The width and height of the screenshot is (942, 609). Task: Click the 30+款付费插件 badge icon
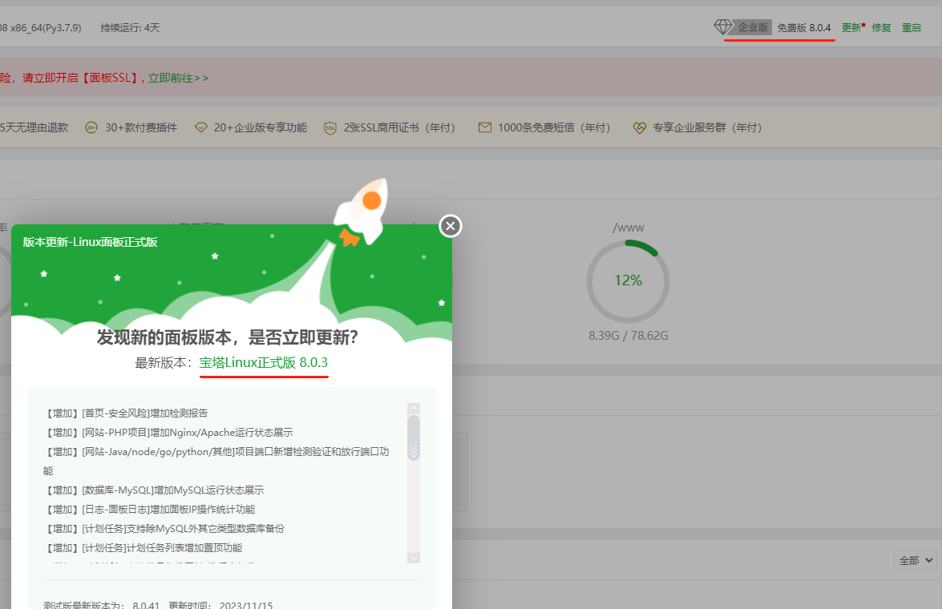pos(91,127)
